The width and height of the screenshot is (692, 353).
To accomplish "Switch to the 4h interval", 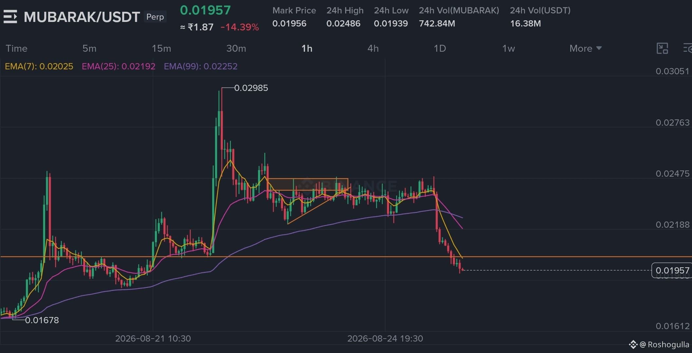I will (373, 48).
